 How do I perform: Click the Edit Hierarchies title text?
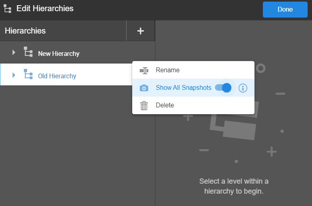[x=45, y=8]
